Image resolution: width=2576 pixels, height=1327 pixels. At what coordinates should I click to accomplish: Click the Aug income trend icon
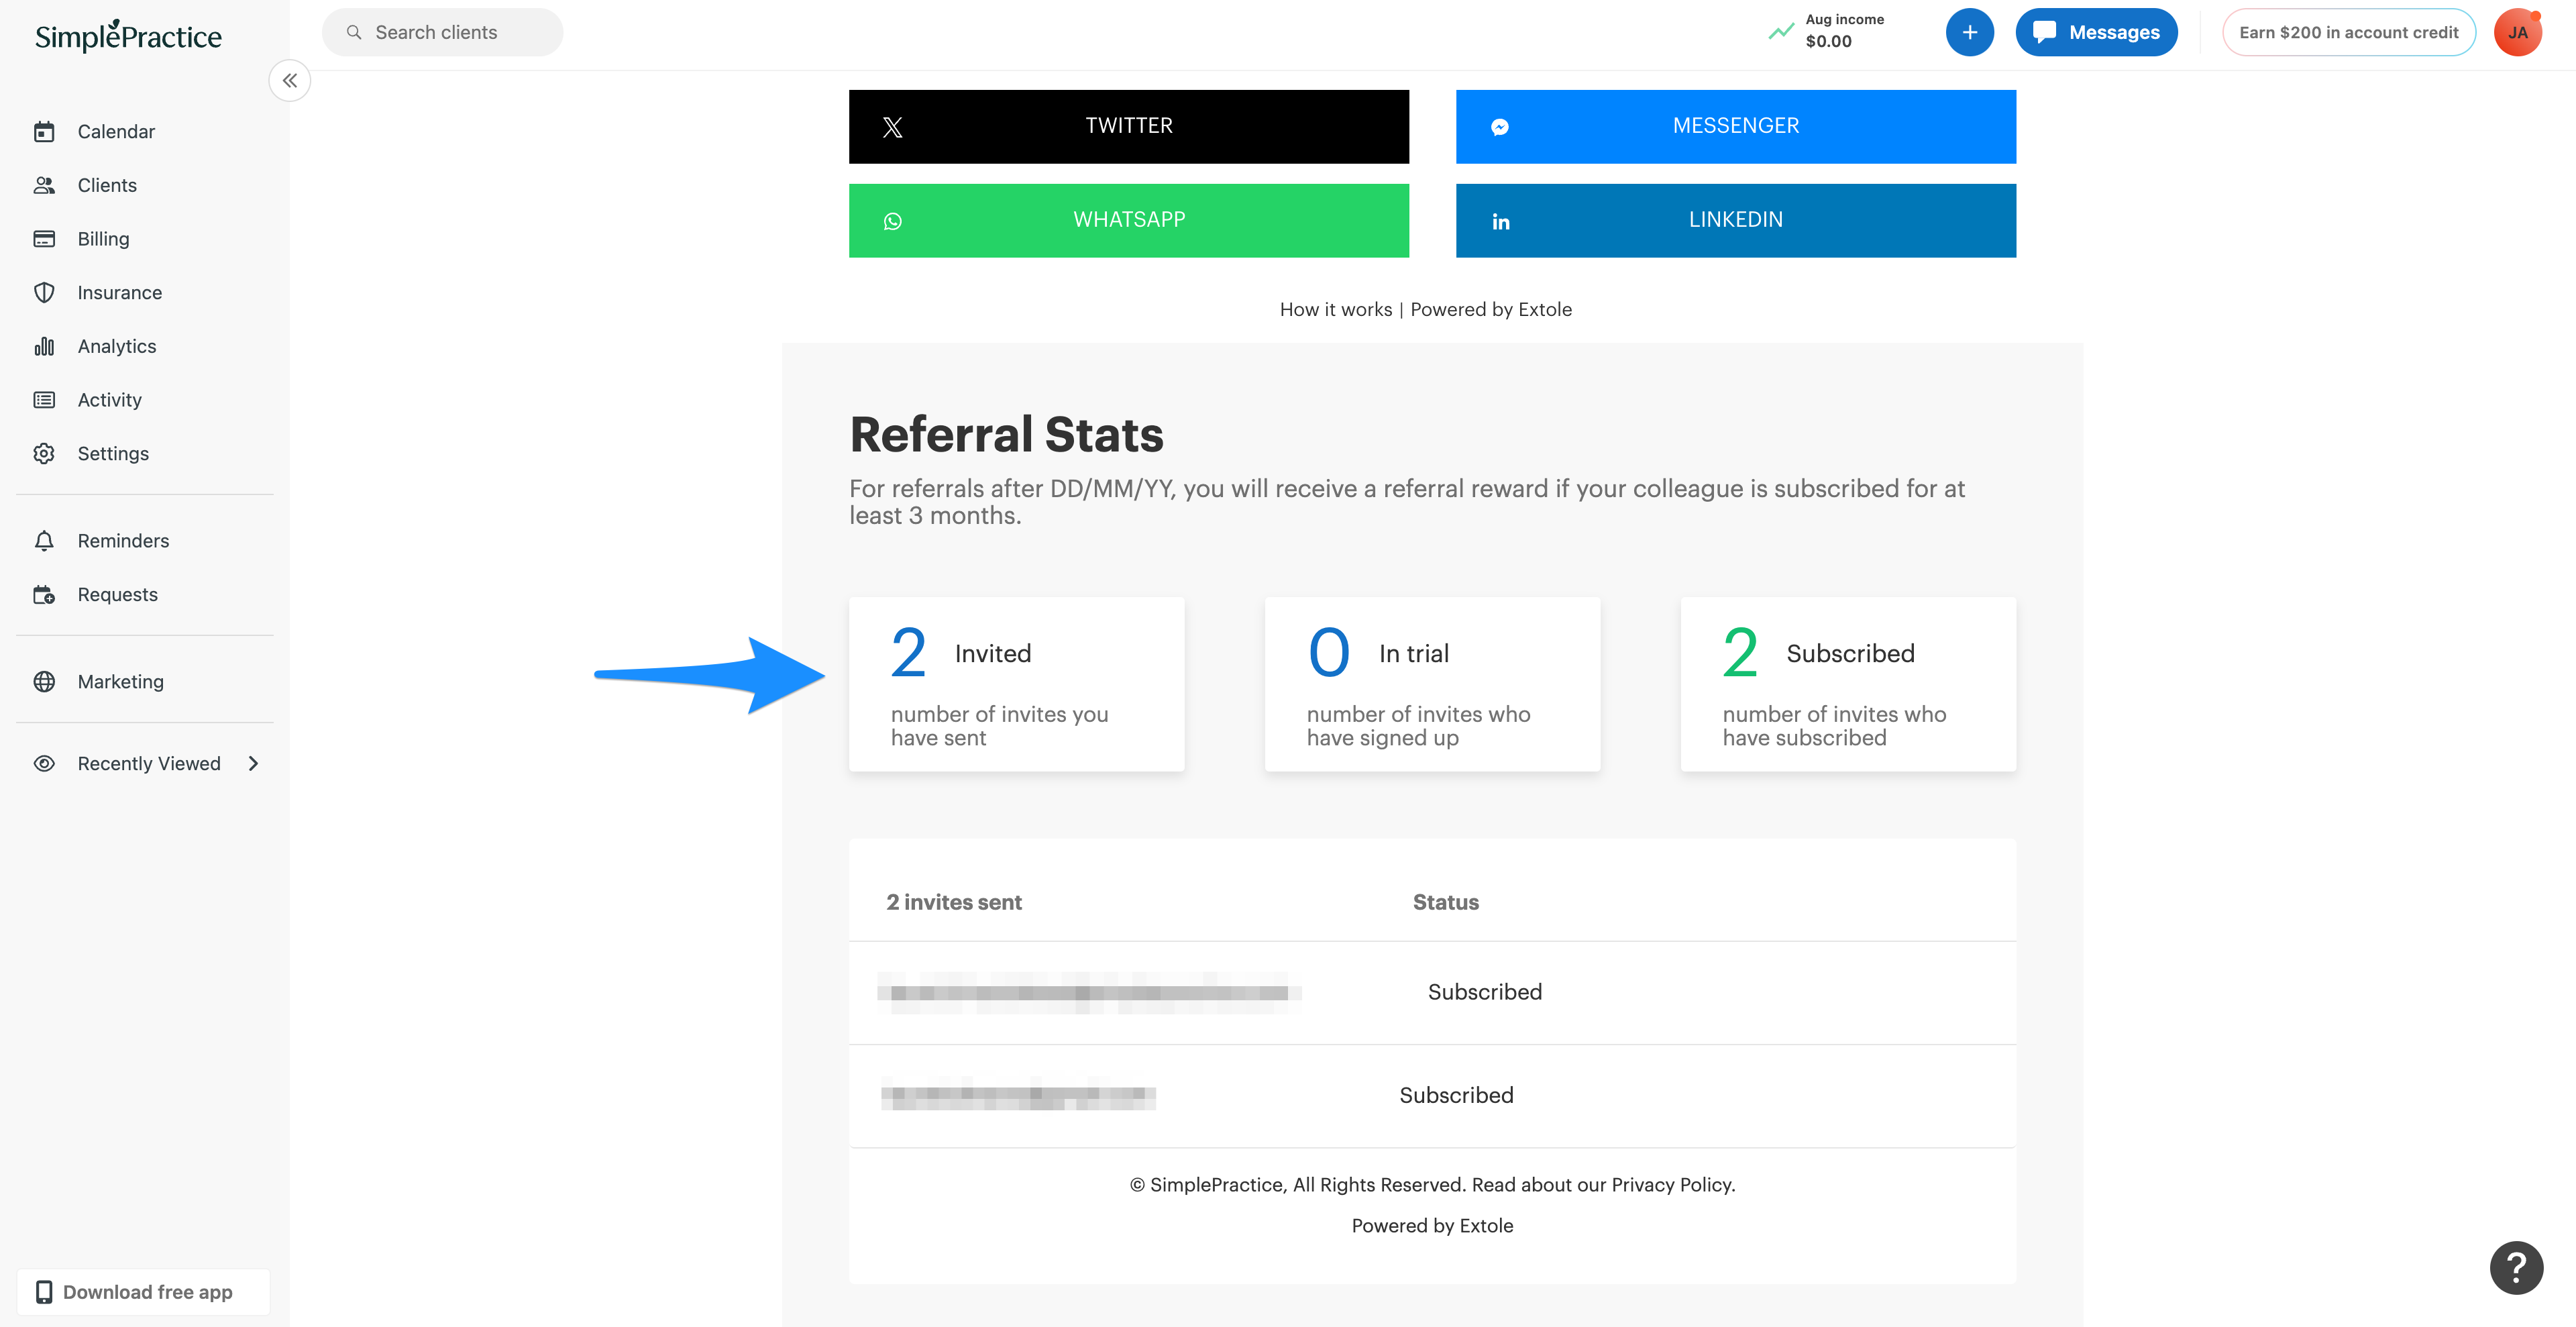coord(1781,32)
